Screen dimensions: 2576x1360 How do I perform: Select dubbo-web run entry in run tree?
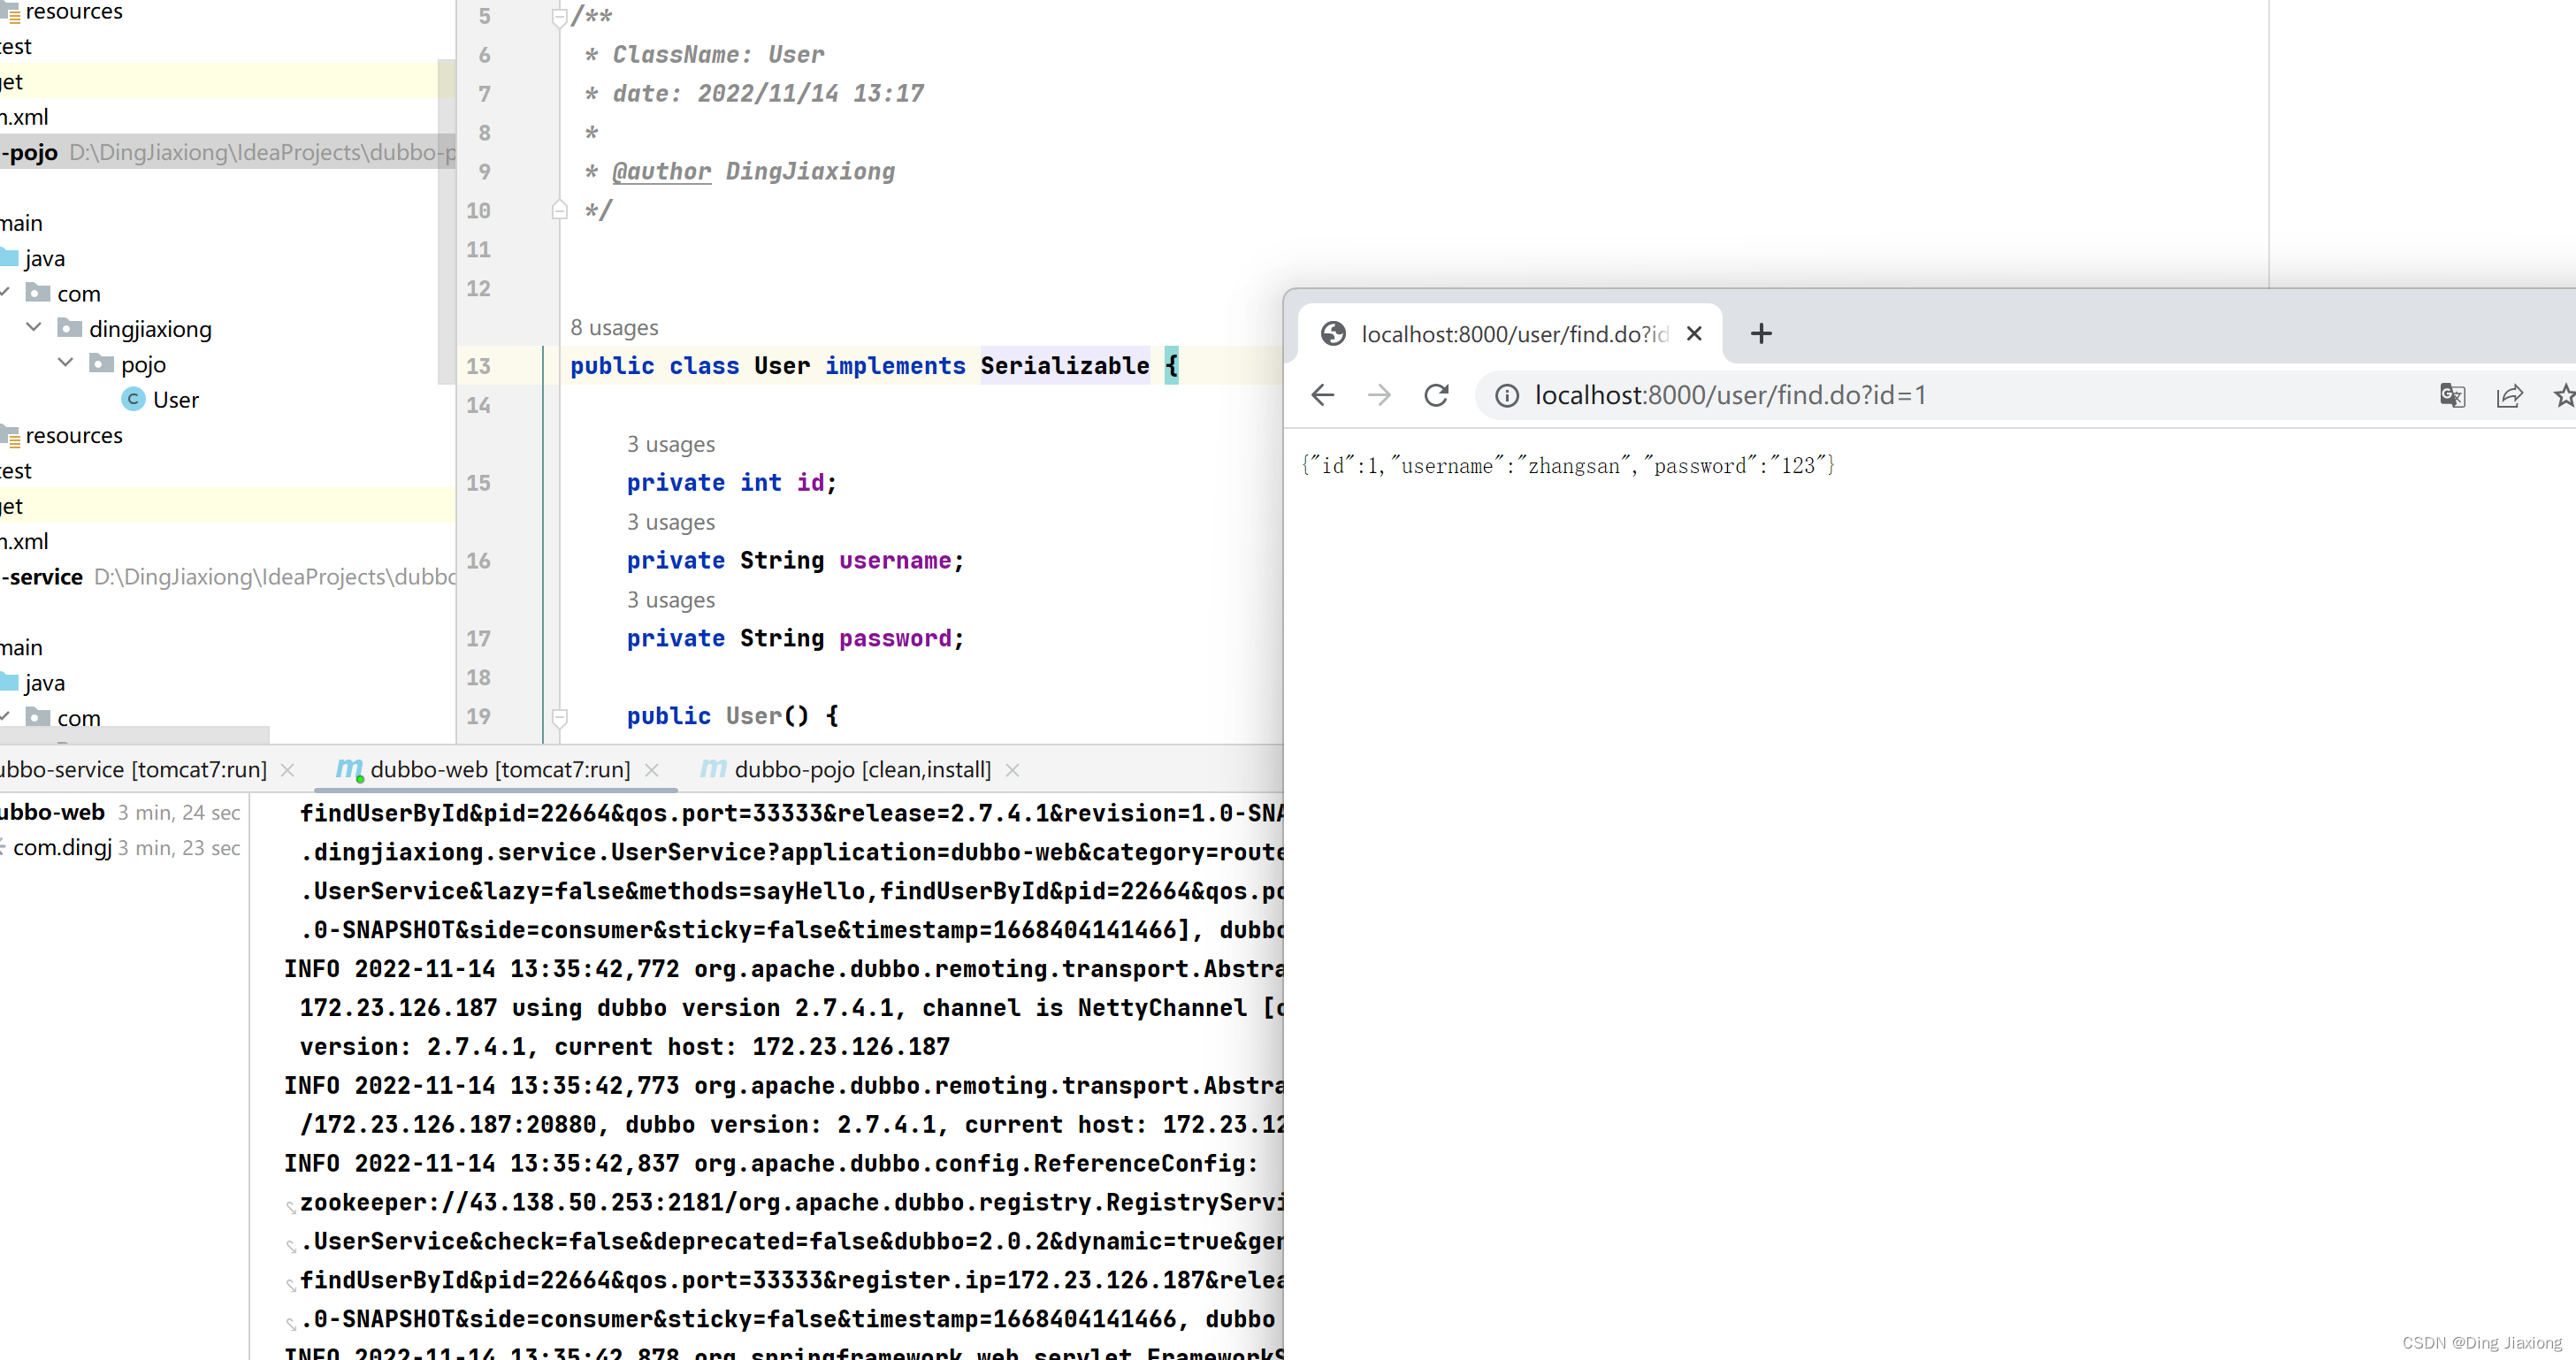point(120,812)
